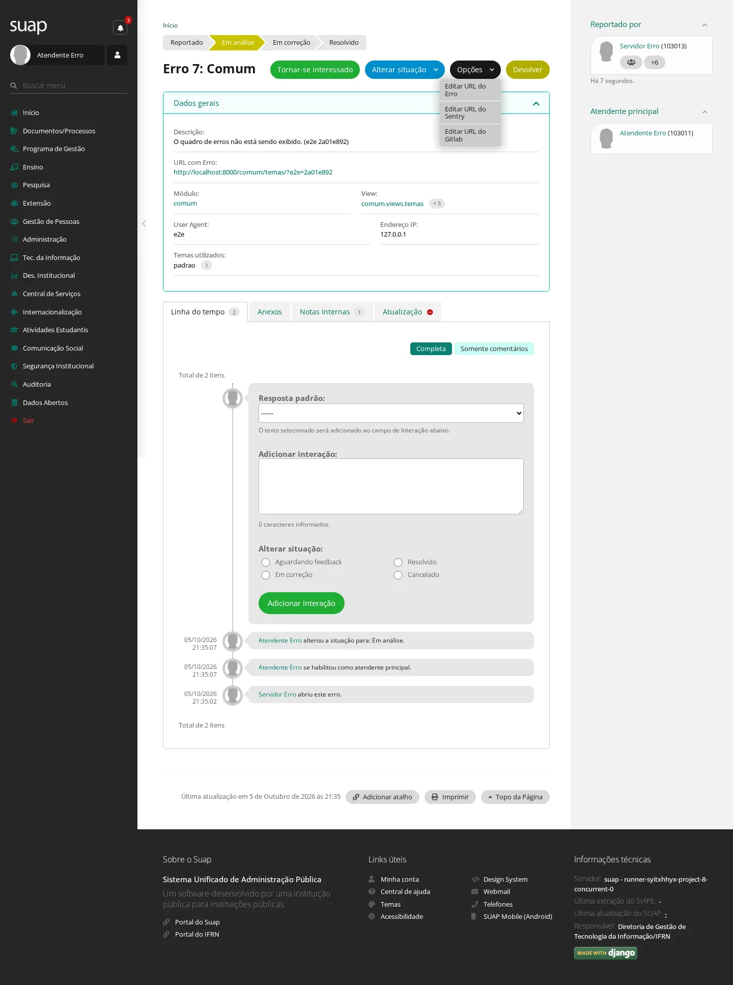The height and width of the screenshot is (985, 733).
Task: Click the group icon under Servidor Erro
Action: click(x=631, y=62)
